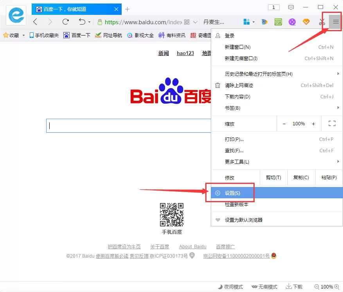
Task: Decrease zoom with minus button
Action: 284,124
